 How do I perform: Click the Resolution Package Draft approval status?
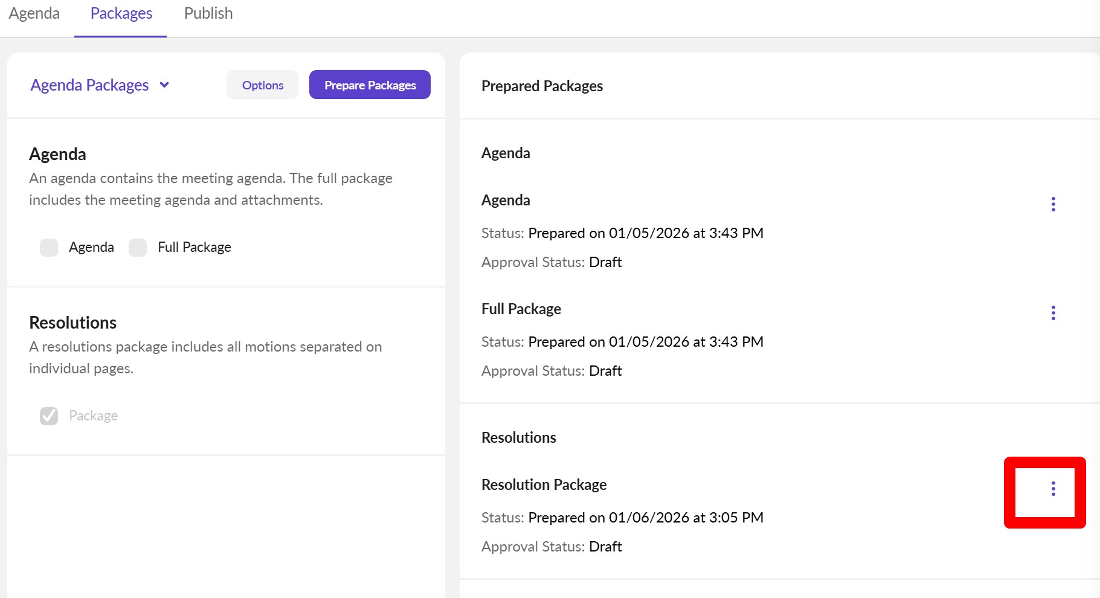click(x=605, y=547)
